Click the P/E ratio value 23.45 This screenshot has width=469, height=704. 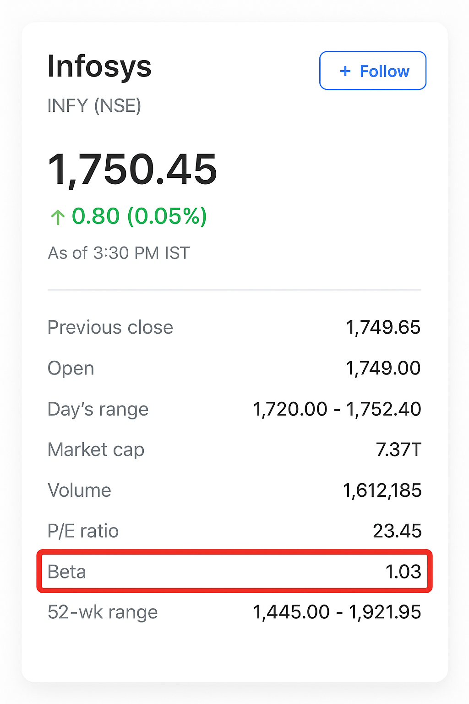[397, 531]
